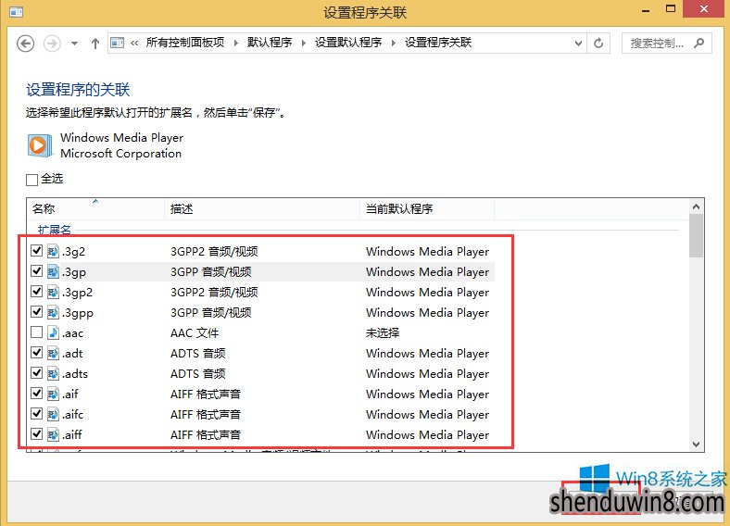Uncheck the .adt extension checkbox
The height and width of the screenshot is (526, 730).
(36, 353)
